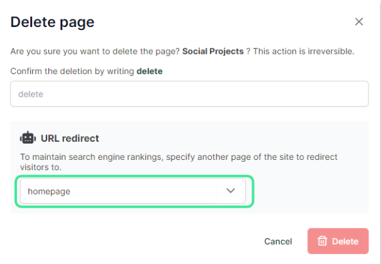Click the 'URL redirect' section heading
The height and width of the screenshot is (264, 381).
70,138
